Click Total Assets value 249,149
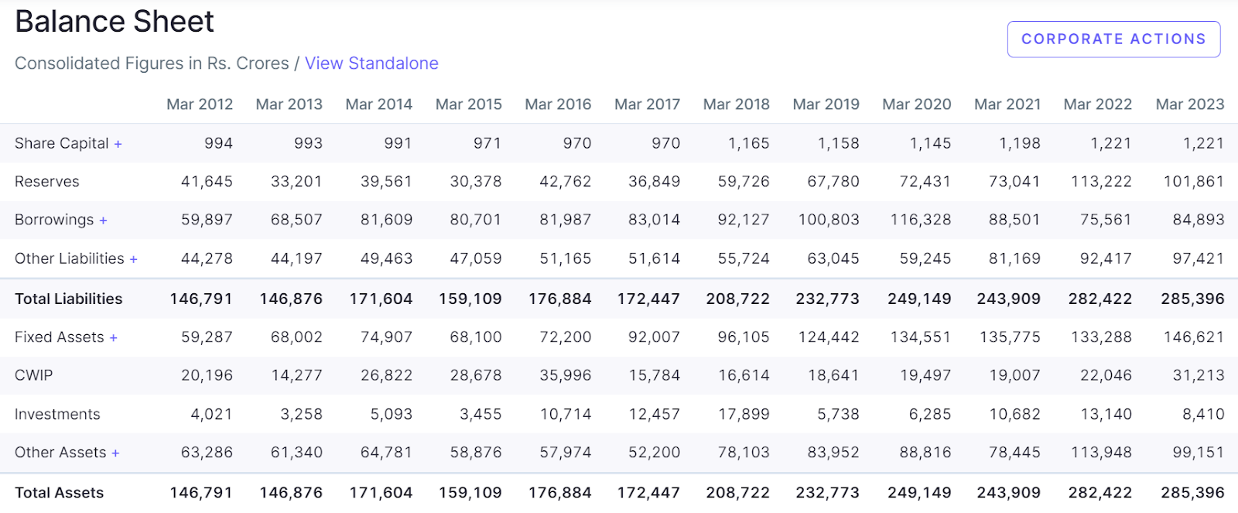Image resolution: width=1238 pixels, height=513 pixels. [919, 492]
